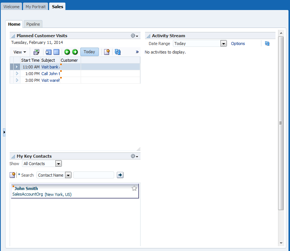Open My Key Contacts gear menu
290x251 pixels.
(x=134, y=156)
